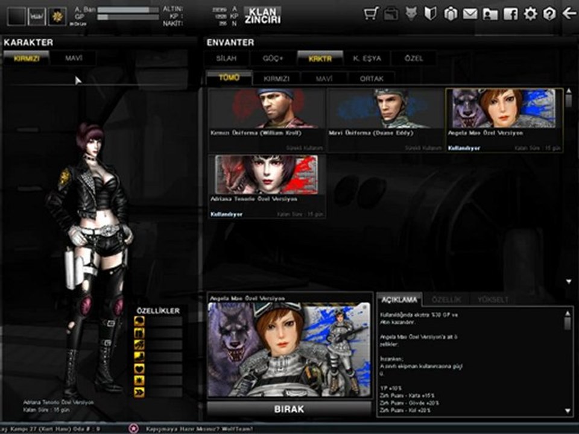This screenshot has height=434, width=579.
Task: Click the wolf head icon
Action: (411, 14)
